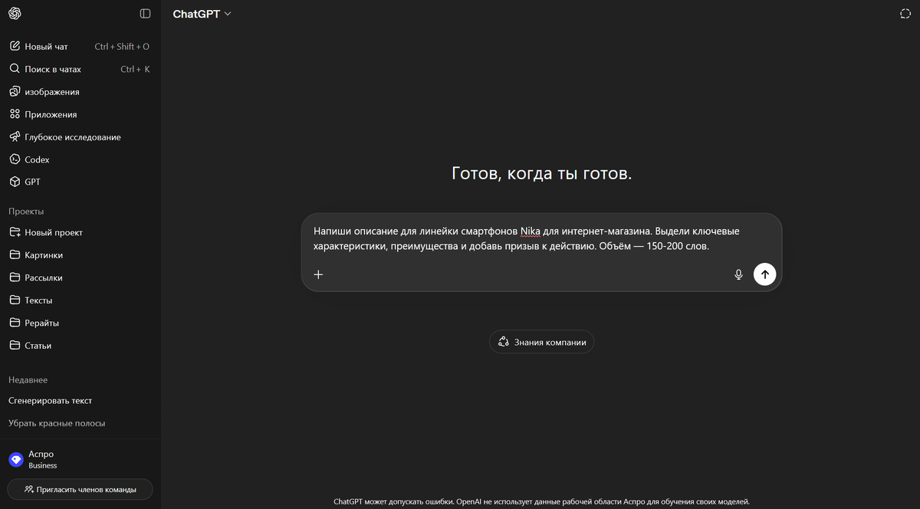Click the OpenAI logo icon
Image resolution: width=920 pixels, height=509 pixels.
tap(15, 14)
